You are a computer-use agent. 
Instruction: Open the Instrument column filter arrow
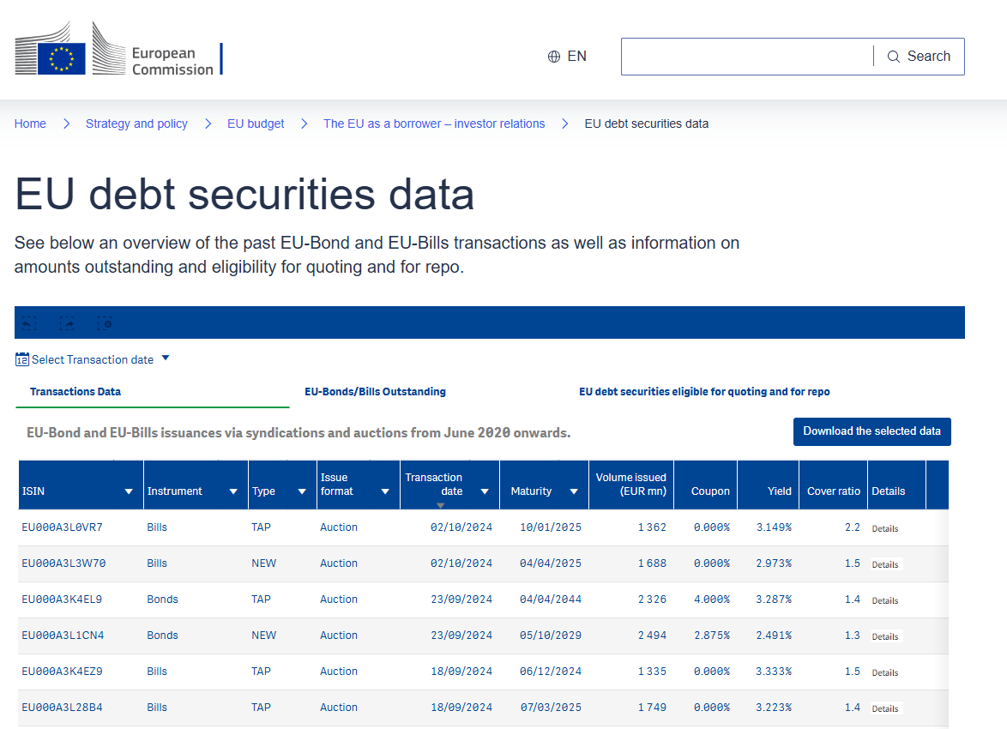click(233, 491)
